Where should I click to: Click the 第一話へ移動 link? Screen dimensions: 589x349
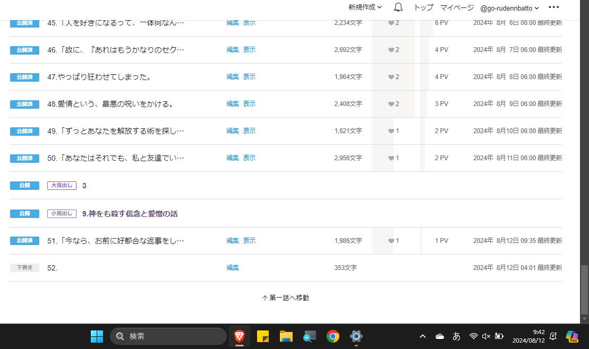pos(286,298)
